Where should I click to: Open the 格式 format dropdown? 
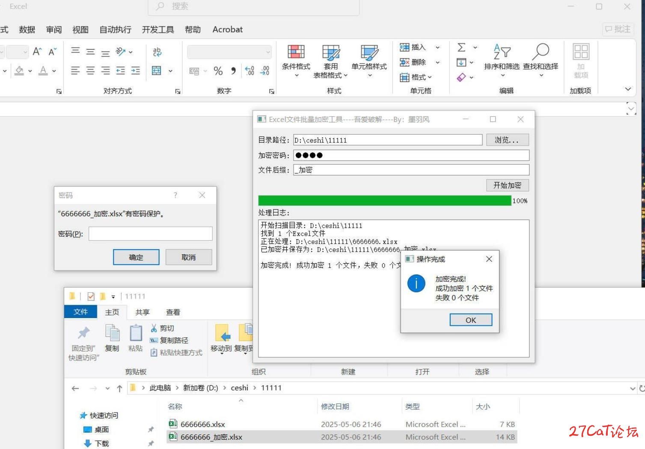coord(416,77)
